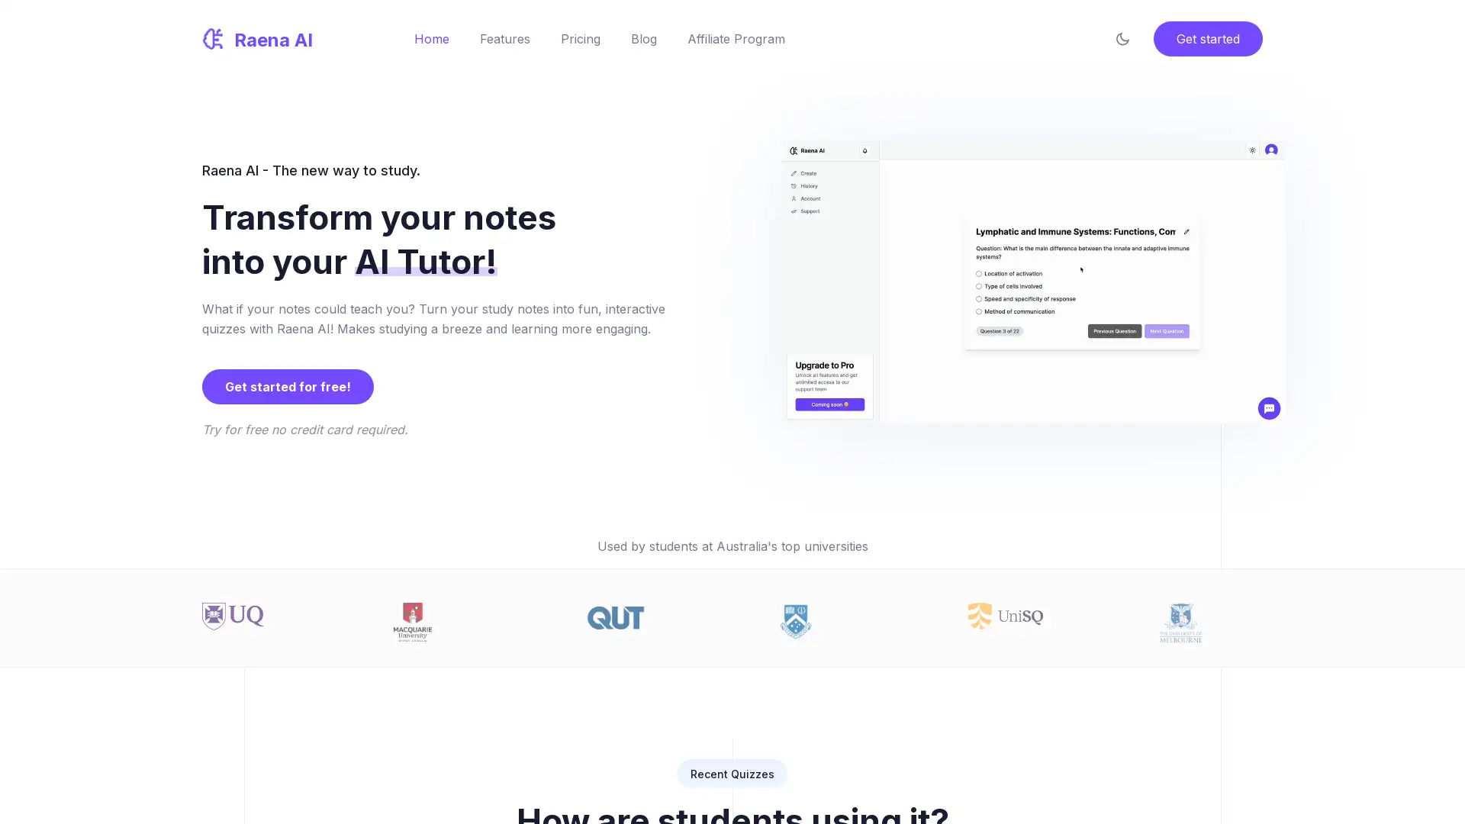Viewport: 1465px width, 824px height.
Task: Click the Get started purple button
Action: click(x=1207, y=38)
